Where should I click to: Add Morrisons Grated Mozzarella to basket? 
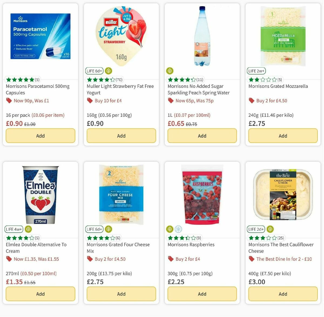pos(282,136)
